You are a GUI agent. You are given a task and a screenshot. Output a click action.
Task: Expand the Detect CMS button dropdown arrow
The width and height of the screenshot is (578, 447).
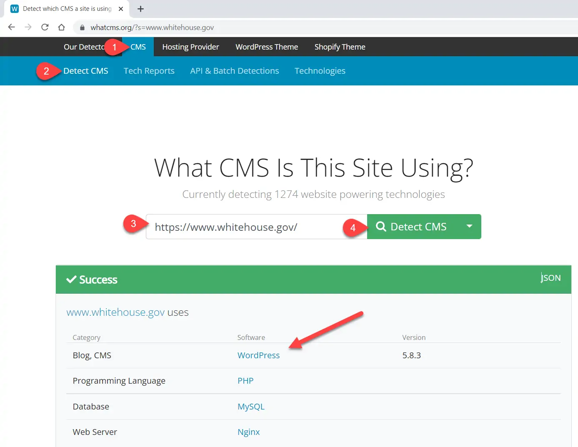pyautogui.click(x=469, y=227)
